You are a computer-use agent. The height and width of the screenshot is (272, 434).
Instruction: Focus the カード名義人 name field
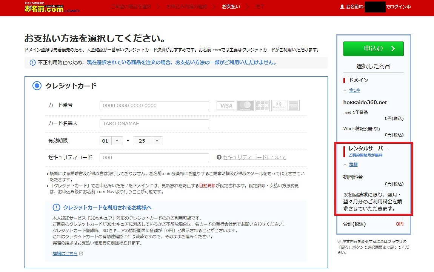[x=154, y=123]
